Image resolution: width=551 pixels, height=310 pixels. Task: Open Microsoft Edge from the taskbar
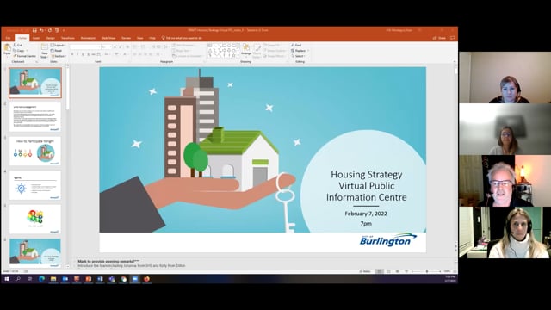coord(41,279)
